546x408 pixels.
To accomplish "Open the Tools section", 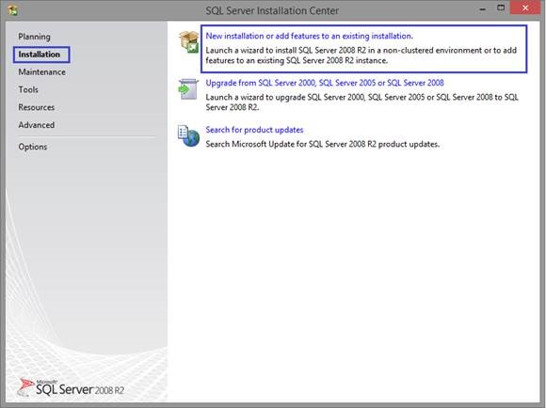I will (28, 89).
